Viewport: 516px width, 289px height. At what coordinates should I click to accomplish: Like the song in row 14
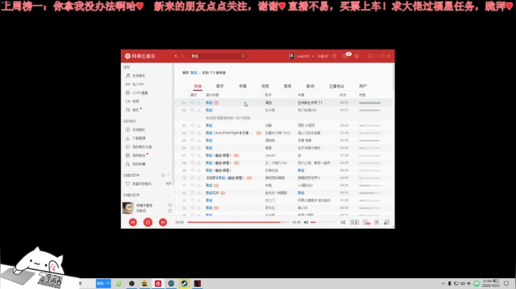tap(193, 208)
